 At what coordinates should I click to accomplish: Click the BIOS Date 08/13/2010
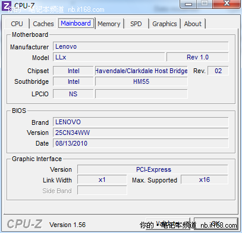(x=141, y=143)
